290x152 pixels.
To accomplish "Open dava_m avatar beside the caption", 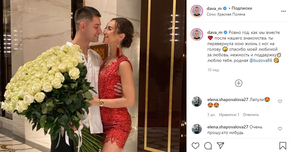I will 197,35.
